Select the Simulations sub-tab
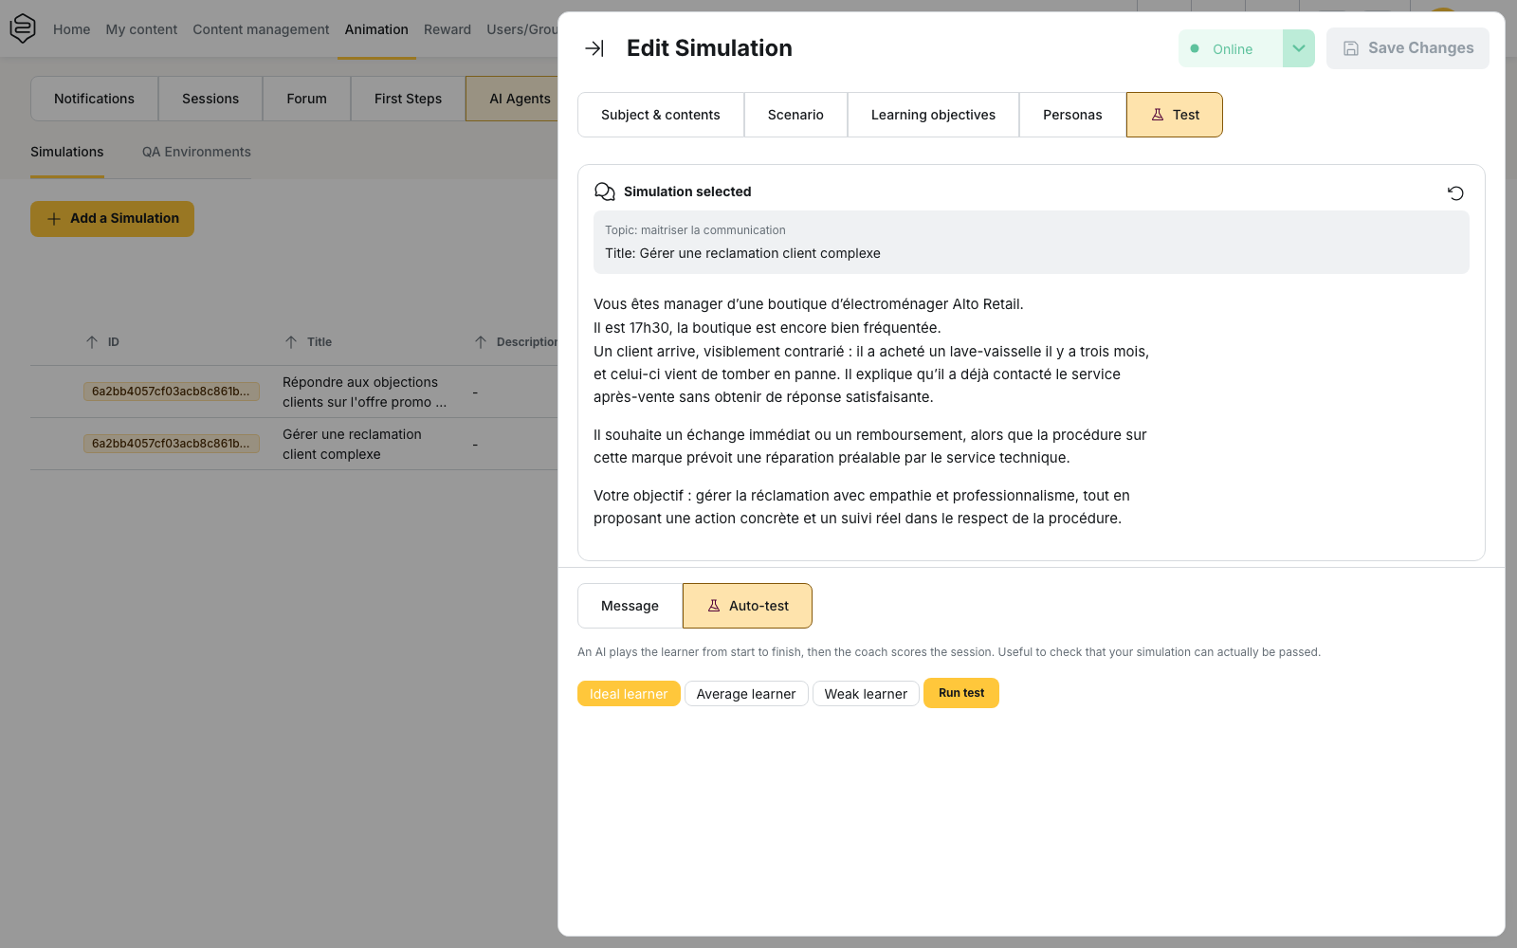1517x948 pixels. [67, 152]
